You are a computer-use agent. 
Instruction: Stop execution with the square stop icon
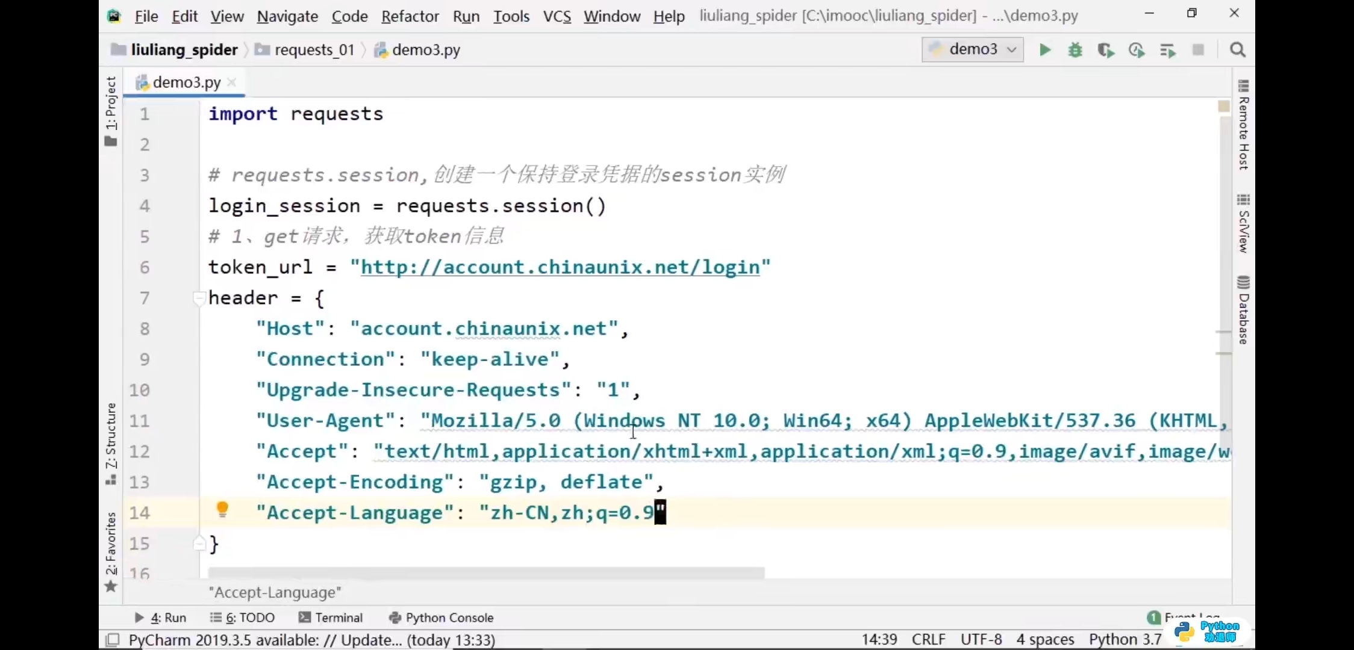1199,50
